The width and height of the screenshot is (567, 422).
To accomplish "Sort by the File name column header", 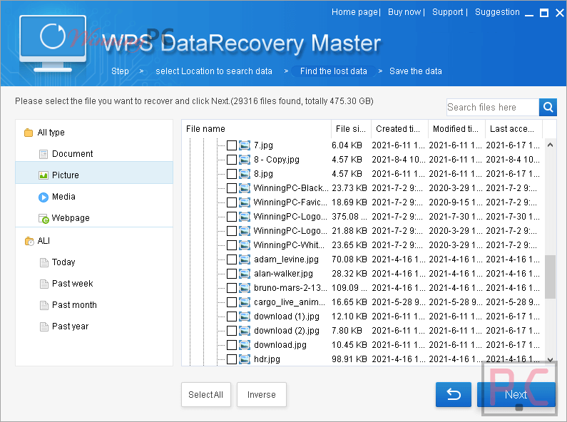I will tap(256, 129).
